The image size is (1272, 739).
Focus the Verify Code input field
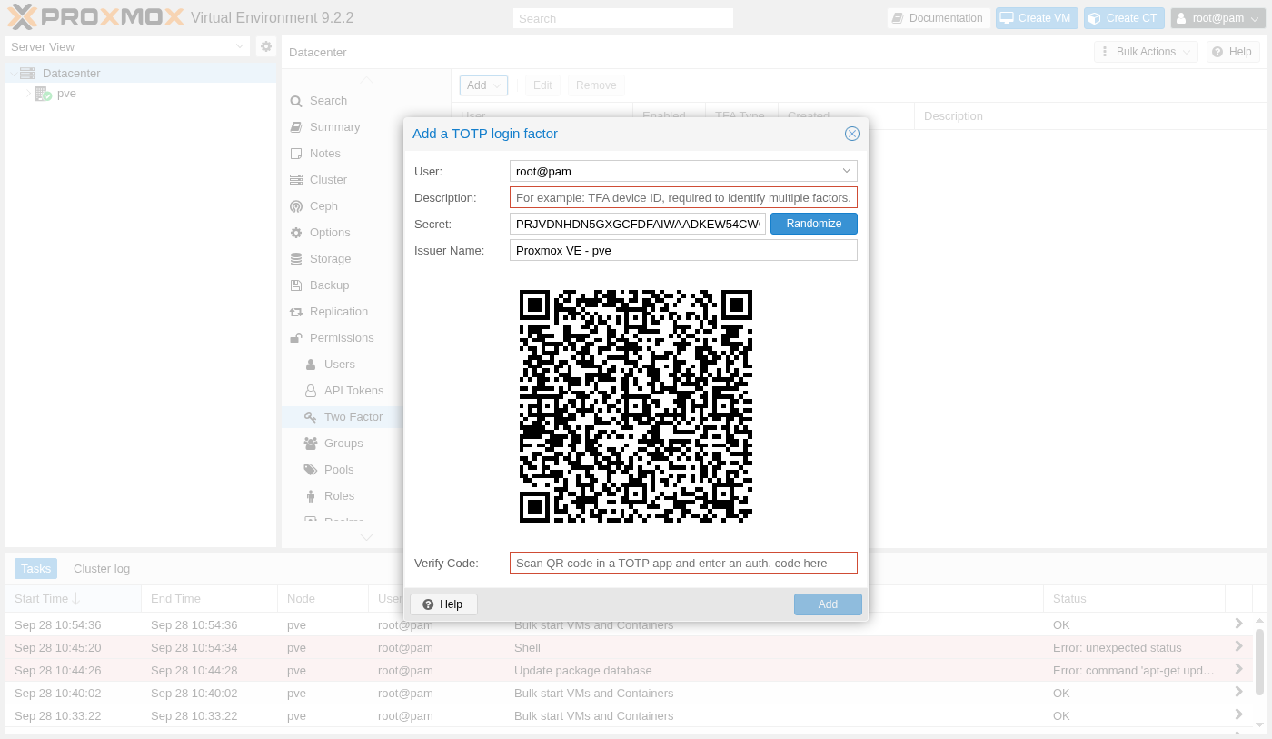[683, 563]
